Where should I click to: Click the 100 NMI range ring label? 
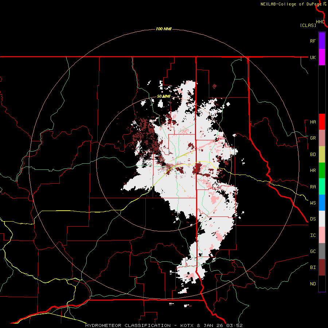coord(164,29)
